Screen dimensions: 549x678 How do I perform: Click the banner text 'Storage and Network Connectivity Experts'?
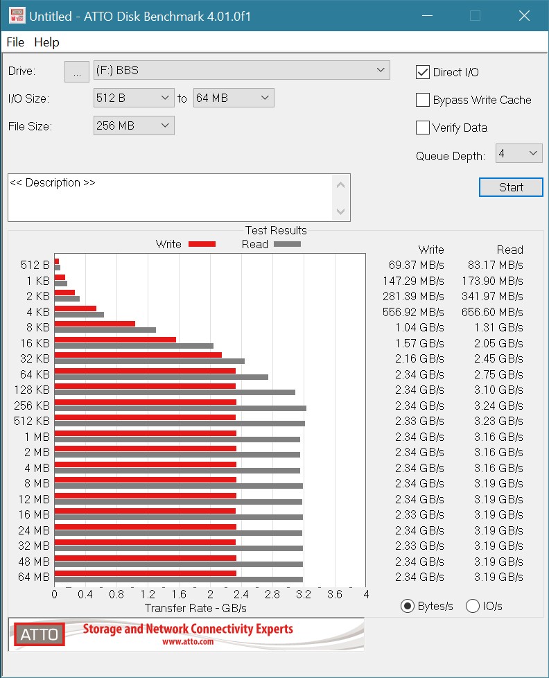pyautogui.click(x=188, y=629)
